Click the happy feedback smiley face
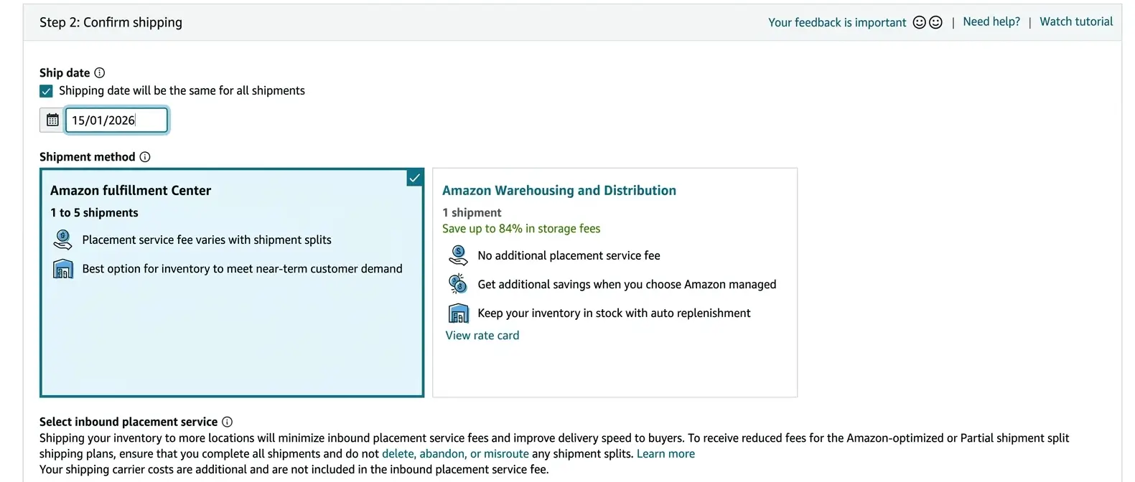This screenshot has height=482, width=1135. [x=919, y=22]
